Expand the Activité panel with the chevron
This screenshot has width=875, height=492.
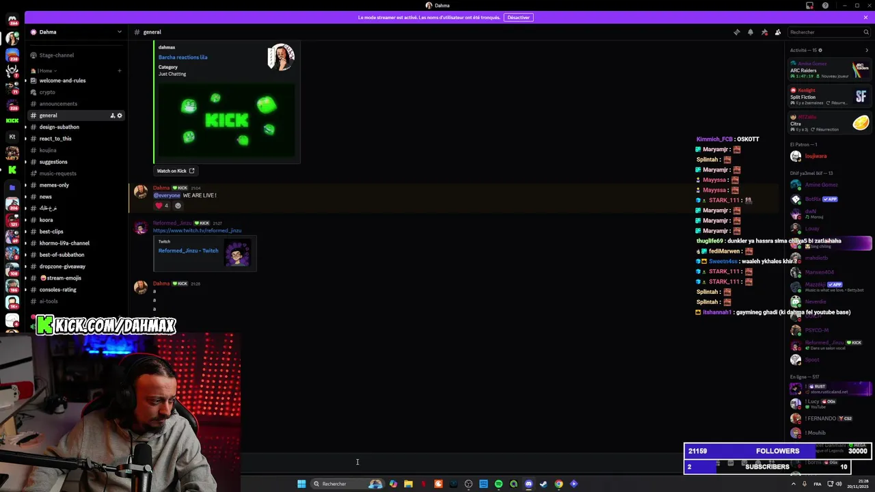point(867,50)
